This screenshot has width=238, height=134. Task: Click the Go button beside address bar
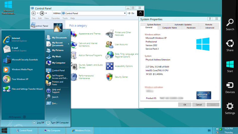(x=131, y=13)
